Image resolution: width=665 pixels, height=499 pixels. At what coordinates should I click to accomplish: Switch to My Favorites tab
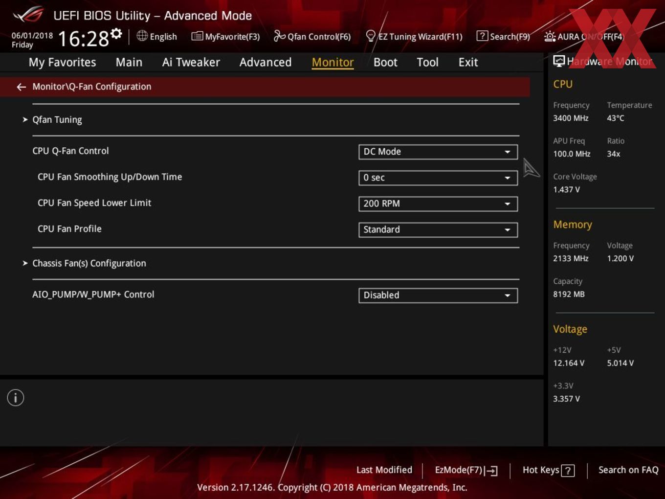point(63,62)
